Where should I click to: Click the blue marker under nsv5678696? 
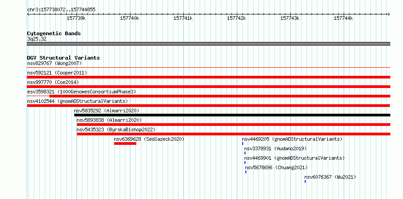point(246,172)
